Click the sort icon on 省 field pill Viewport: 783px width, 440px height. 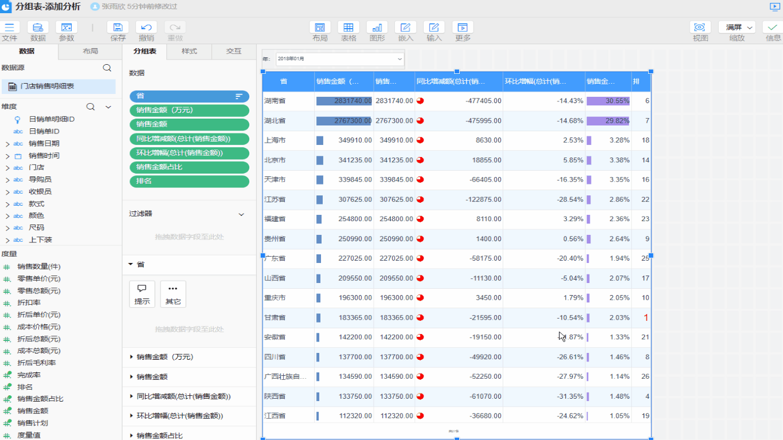pyautogui.click(x=239, y=96)
